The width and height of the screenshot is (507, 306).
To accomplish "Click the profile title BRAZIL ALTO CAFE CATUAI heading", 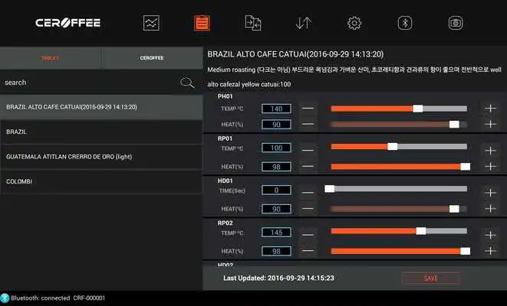I will pyautogui.click(x=295, y=54).
